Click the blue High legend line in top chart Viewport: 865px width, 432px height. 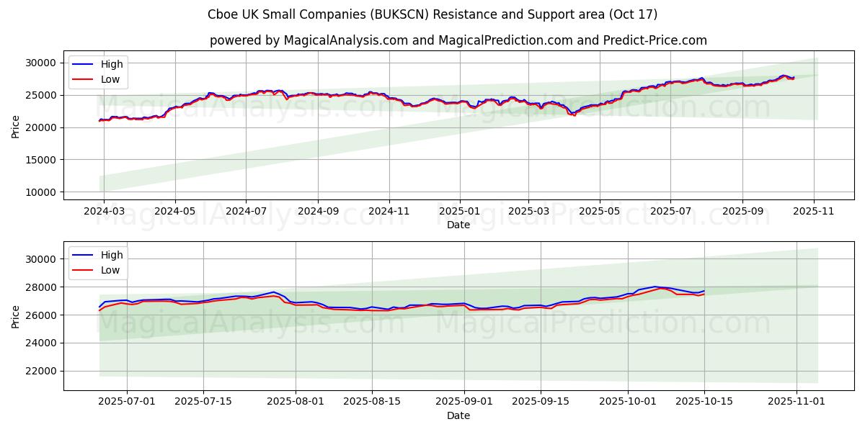tap(83, 64)
